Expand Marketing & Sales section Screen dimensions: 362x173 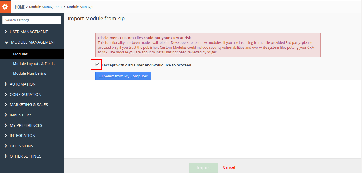pos(29,105)
